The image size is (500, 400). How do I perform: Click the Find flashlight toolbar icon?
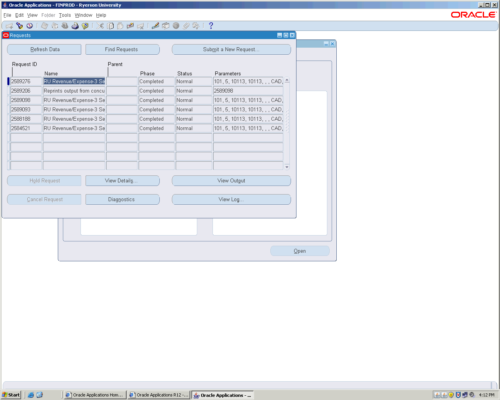point(20,26)
